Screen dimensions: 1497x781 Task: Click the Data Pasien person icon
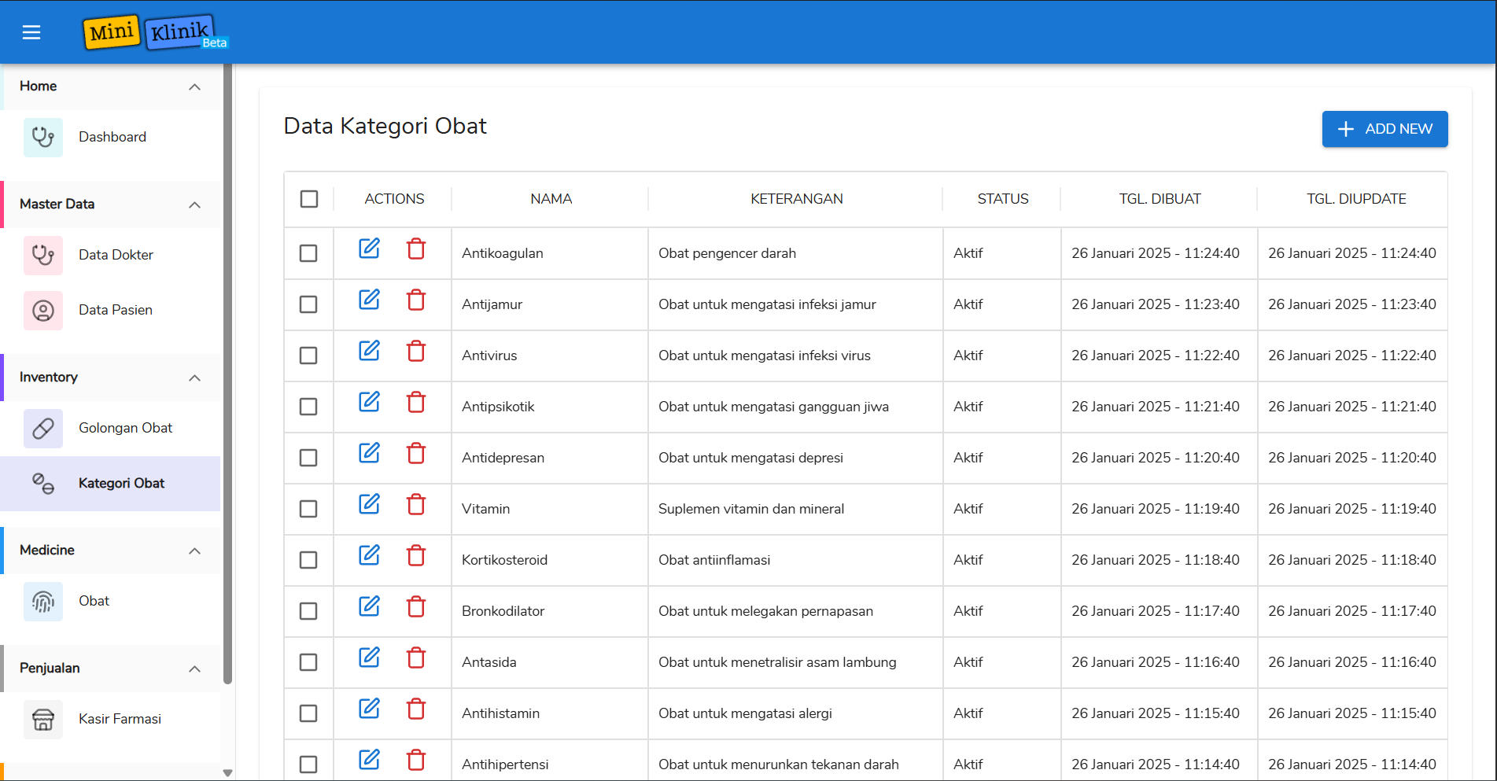43,310
